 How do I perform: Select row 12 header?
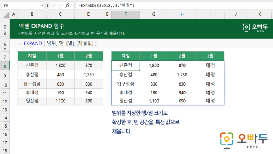pos(5,102)
